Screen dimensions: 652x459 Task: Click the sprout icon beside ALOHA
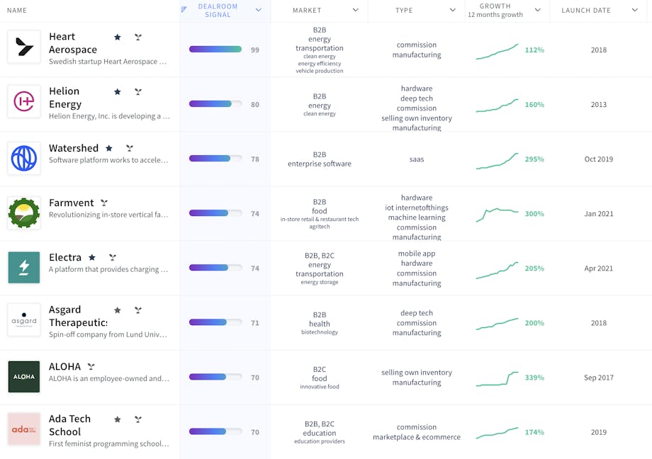pyautogui.click(x=91, y=366)
